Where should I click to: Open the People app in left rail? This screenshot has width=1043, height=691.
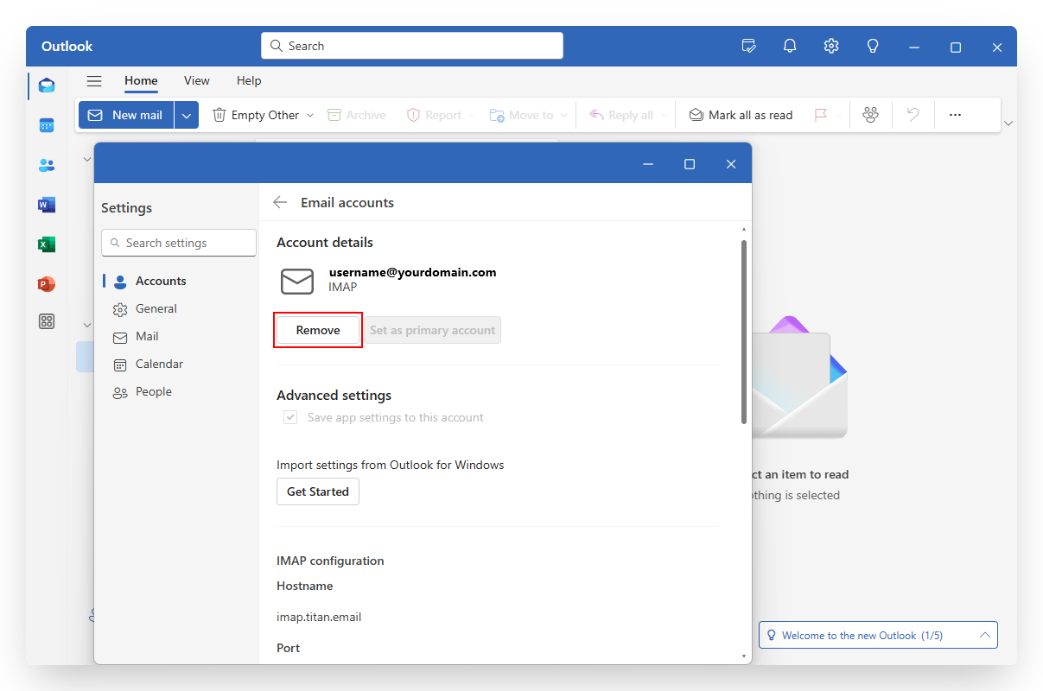[x=47, y=165]
